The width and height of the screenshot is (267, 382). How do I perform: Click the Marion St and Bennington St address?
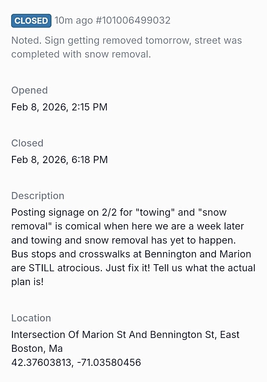pos(125,335)
